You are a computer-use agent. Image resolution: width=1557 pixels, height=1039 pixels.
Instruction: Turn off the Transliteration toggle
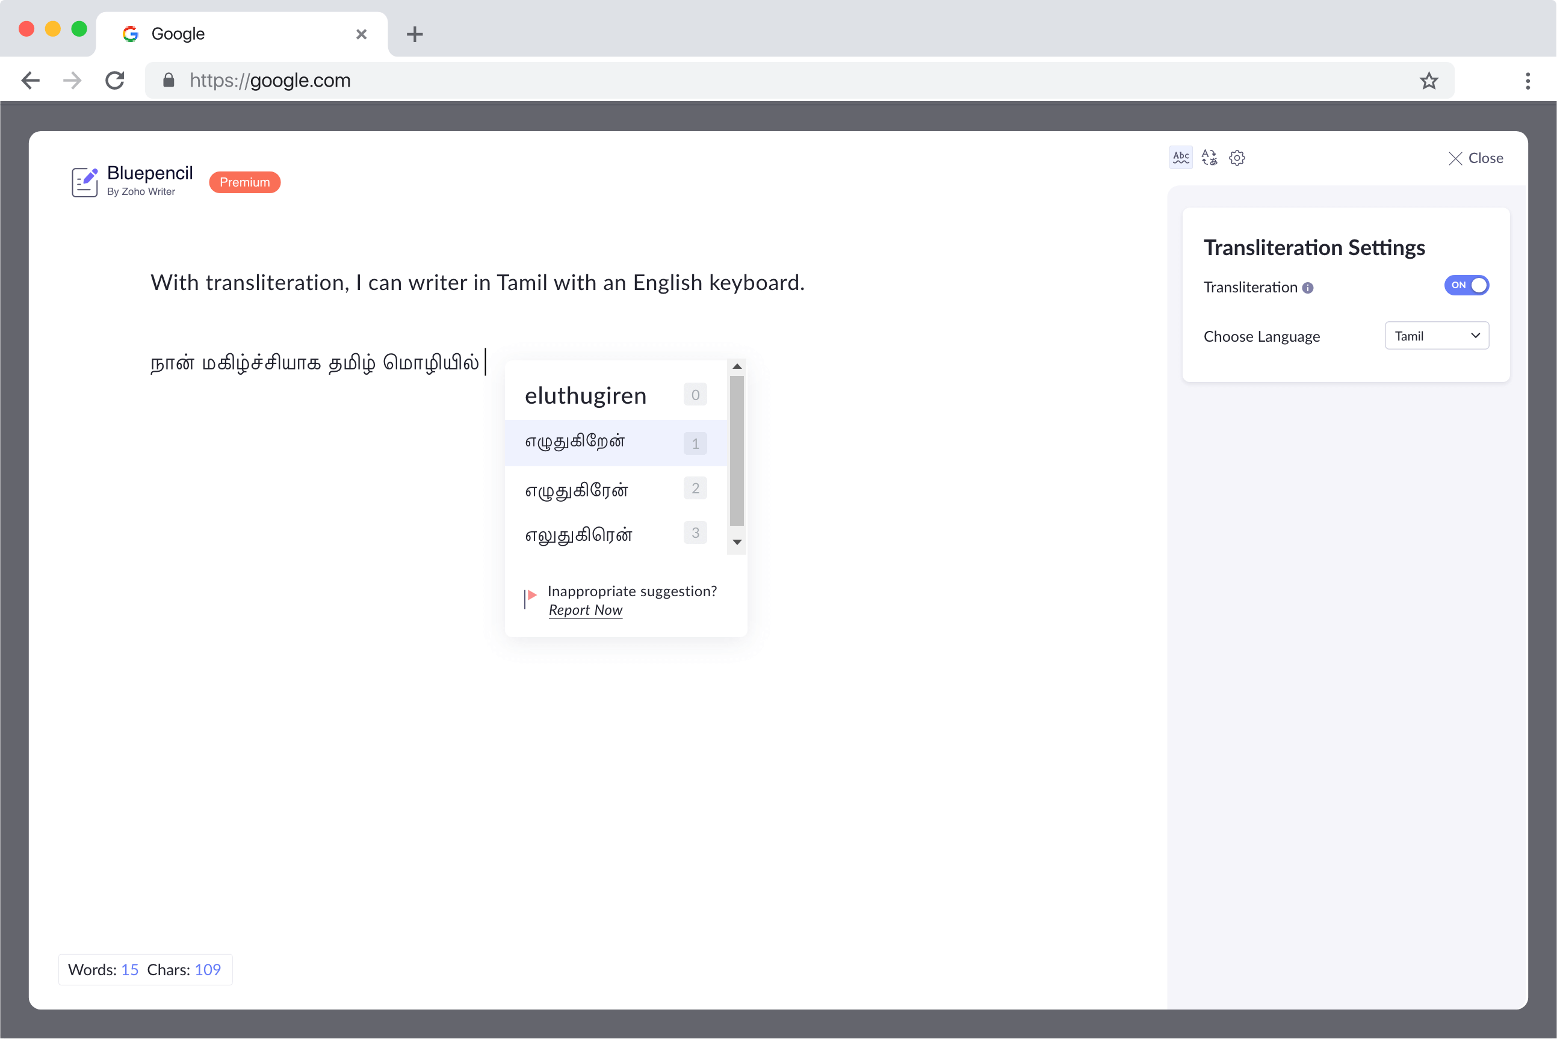pos(1466,286)
